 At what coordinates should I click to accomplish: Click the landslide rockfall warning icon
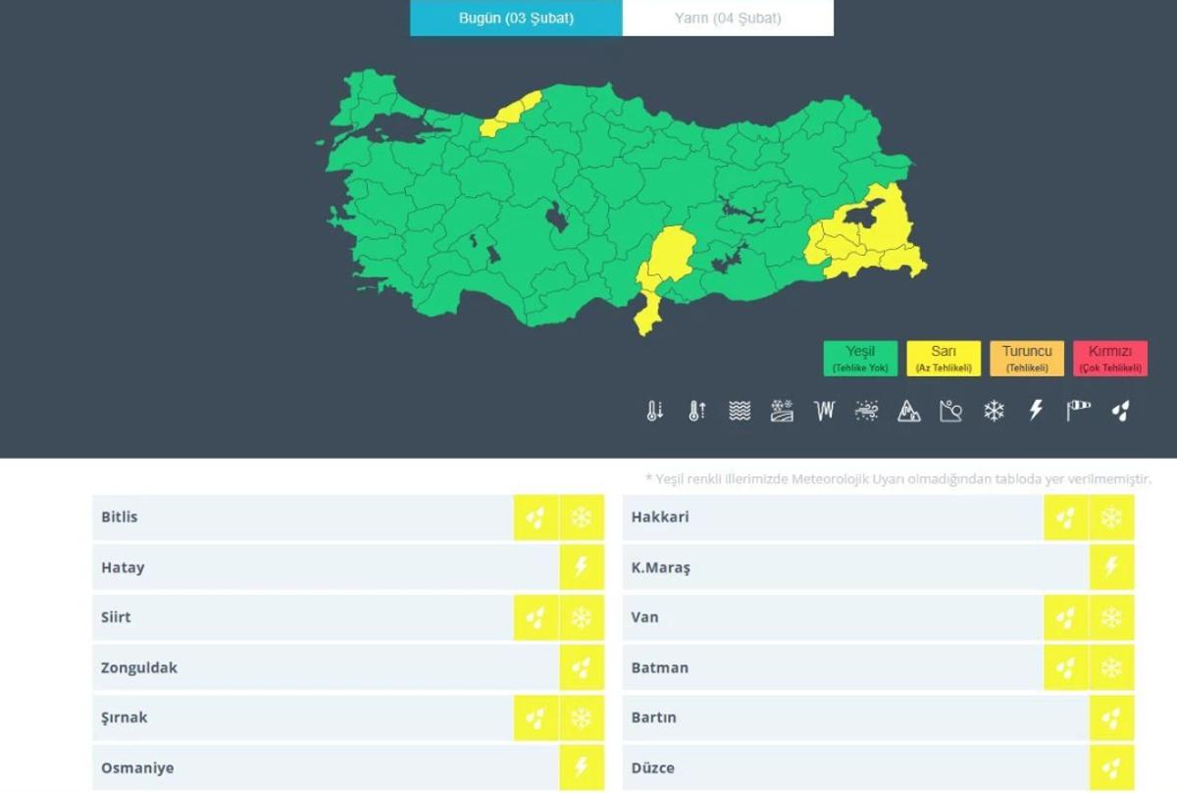[x=950, y=412]
